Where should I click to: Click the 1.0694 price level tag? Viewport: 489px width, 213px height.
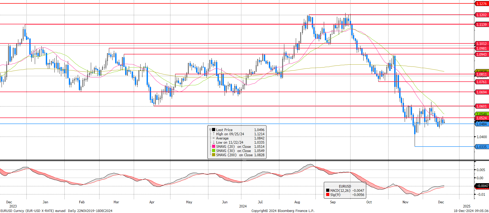tap(481, 92)
